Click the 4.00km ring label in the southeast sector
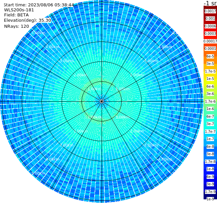The height and width of the screenshot is (203, 217). click(165, 159)
